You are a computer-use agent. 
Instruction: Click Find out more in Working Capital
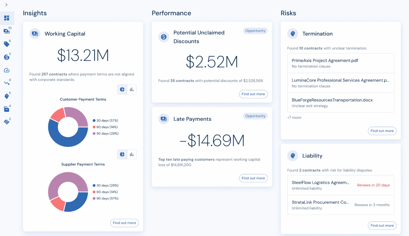[x=124, y=223]
